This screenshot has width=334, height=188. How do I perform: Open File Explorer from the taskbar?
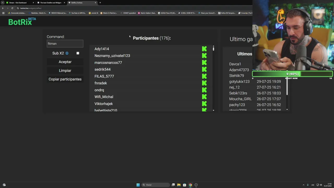pos(179,185)
